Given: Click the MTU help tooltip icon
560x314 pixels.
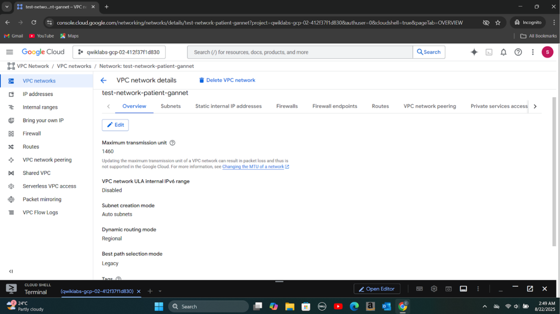Looking at the screenshot, I should [172, 143].
